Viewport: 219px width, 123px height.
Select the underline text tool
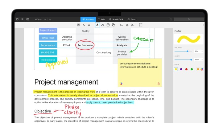[84, 25]
